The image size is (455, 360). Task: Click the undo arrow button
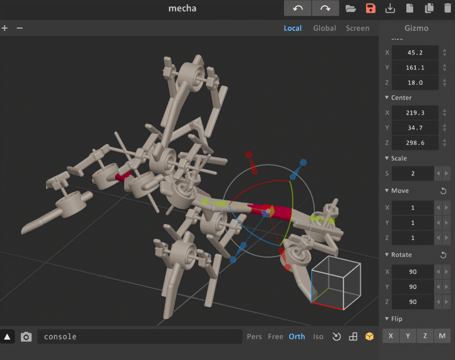[x=298, y=8]
